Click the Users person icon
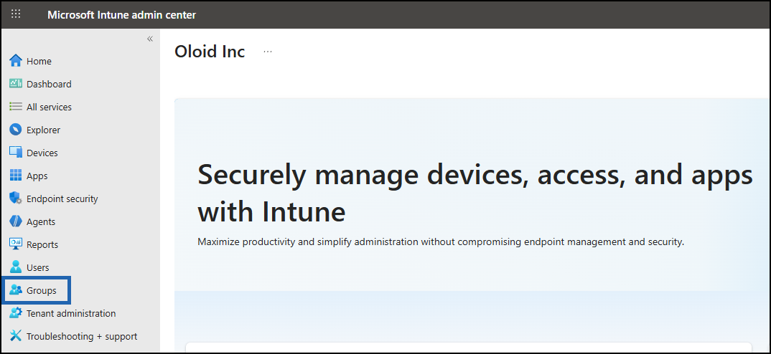The image size is (771, 354). pos(16,267)
